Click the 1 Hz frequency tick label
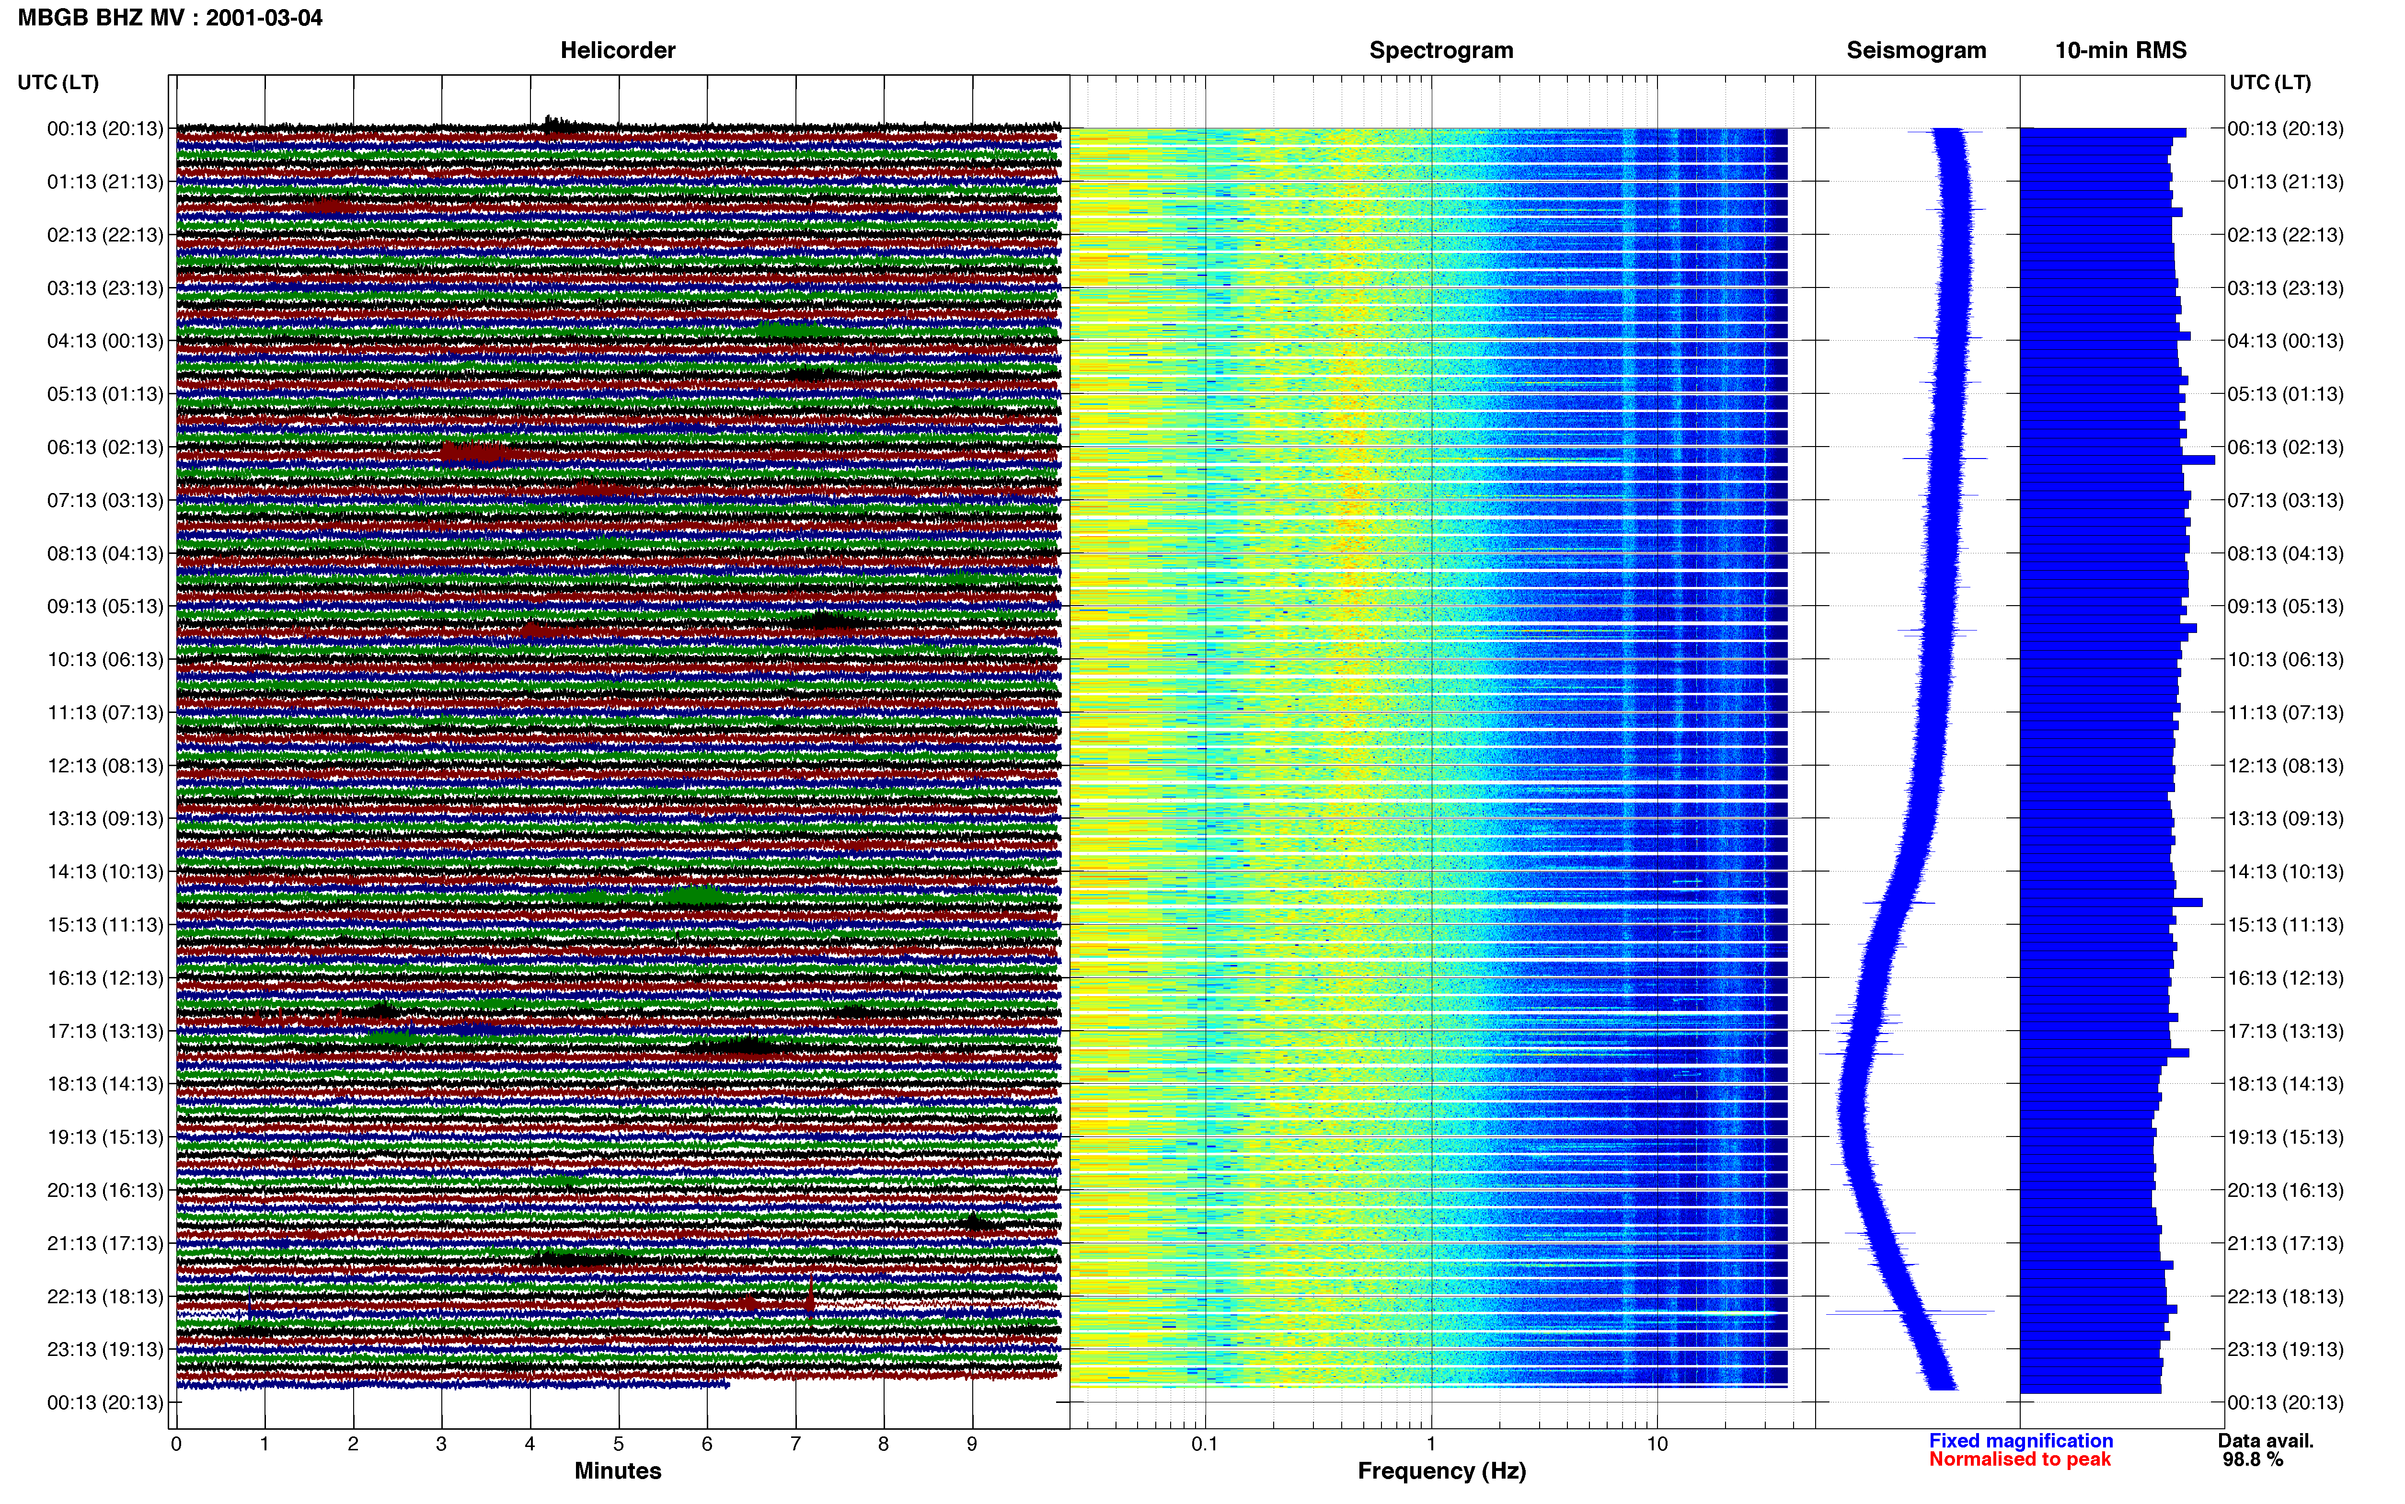 tap(1431, 1444)
